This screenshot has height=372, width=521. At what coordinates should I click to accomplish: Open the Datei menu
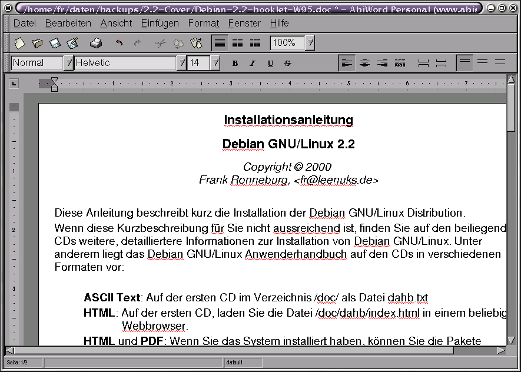tap(25, 24)
